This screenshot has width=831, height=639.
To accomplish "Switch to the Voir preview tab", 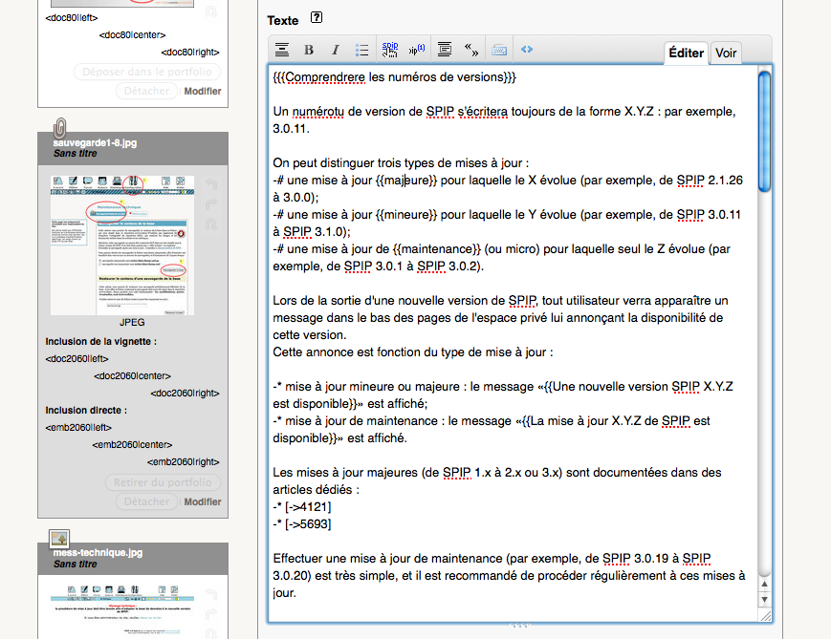I will coord(726,53).
